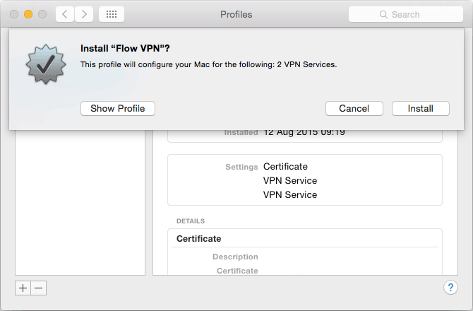Click the Show Profile button
The image size is (473, 311).
pyautogui.click(x=118, y=108)
